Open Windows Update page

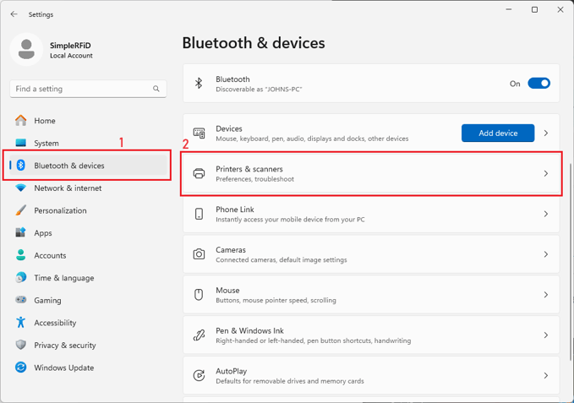point(88,368)
